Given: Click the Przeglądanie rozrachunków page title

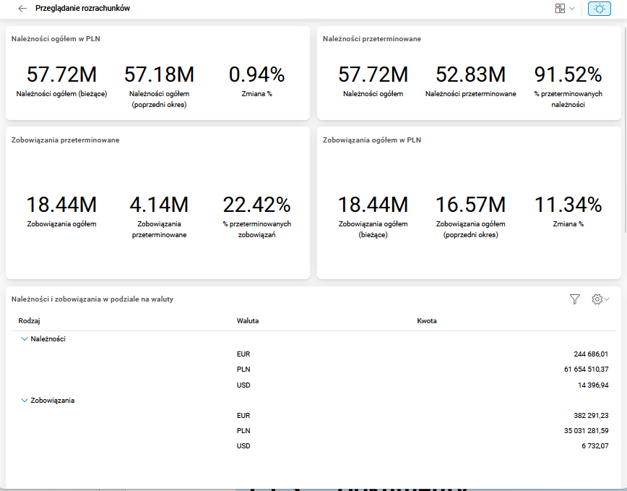Looking at the screenshot, I should (83, 9).
